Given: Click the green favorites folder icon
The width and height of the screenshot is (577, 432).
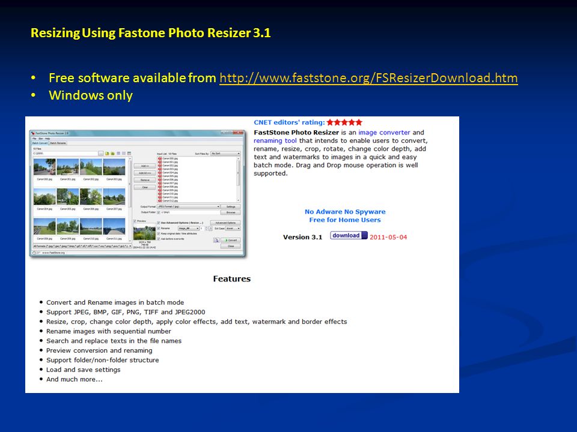Looking at the screenshot, I should [112, 154].
